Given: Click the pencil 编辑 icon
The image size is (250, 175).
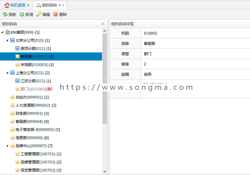Looking at the screenshot, I should (39, 14).
